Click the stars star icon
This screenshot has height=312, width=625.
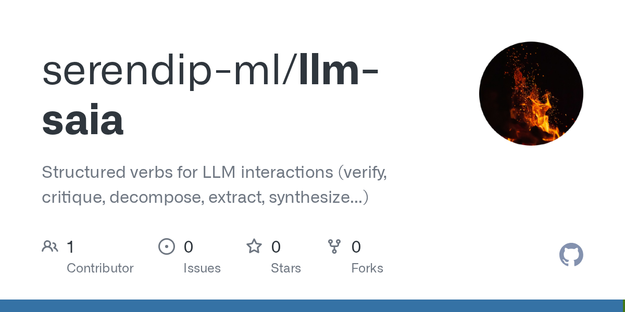coord(254,246)
